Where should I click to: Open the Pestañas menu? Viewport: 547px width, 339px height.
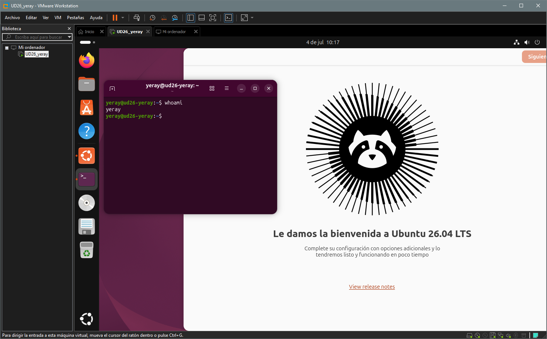(76, 18)
